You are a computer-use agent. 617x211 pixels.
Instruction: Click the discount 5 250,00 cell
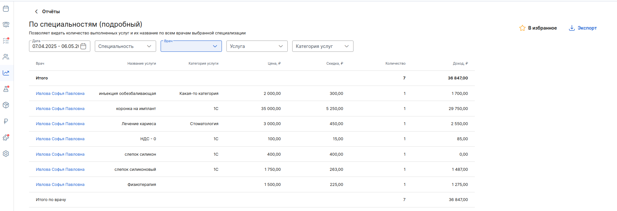point(334,109)
